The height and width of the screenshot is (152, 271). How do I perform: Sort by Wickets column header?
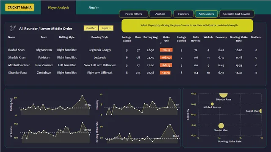[208, 37]
